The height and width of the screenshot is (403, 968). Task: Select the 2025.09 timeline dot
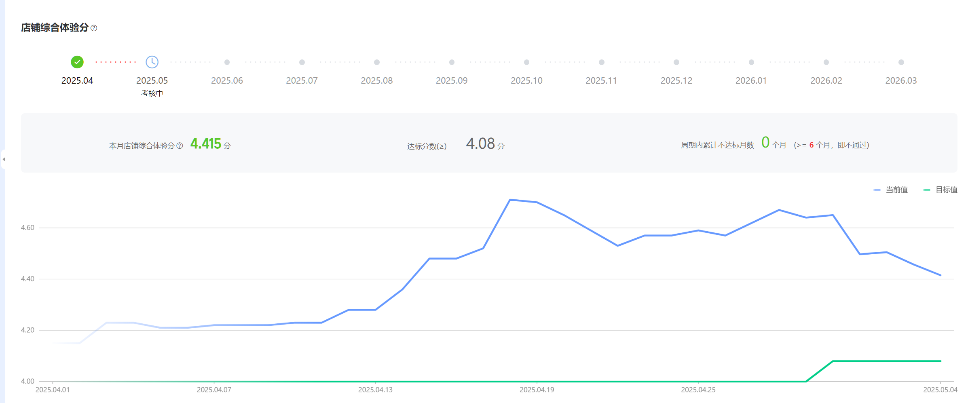452,62
